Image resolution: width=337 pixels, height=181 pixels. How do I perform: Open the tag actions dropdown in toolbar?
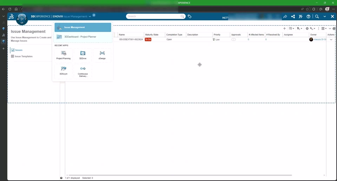[299, 28]
